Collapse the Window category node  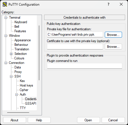6,36
